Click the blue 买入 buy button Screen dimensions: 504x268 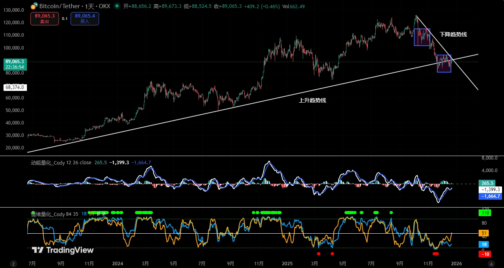coord(85,18)
